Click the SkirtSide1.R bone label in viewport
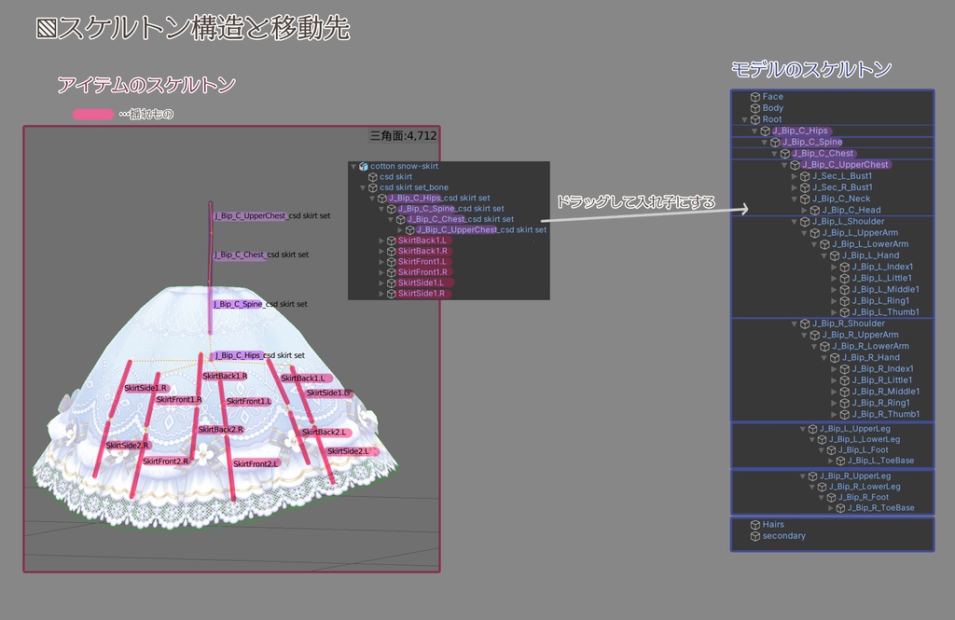This screenshot has height=620, width=955. (145, 388)
